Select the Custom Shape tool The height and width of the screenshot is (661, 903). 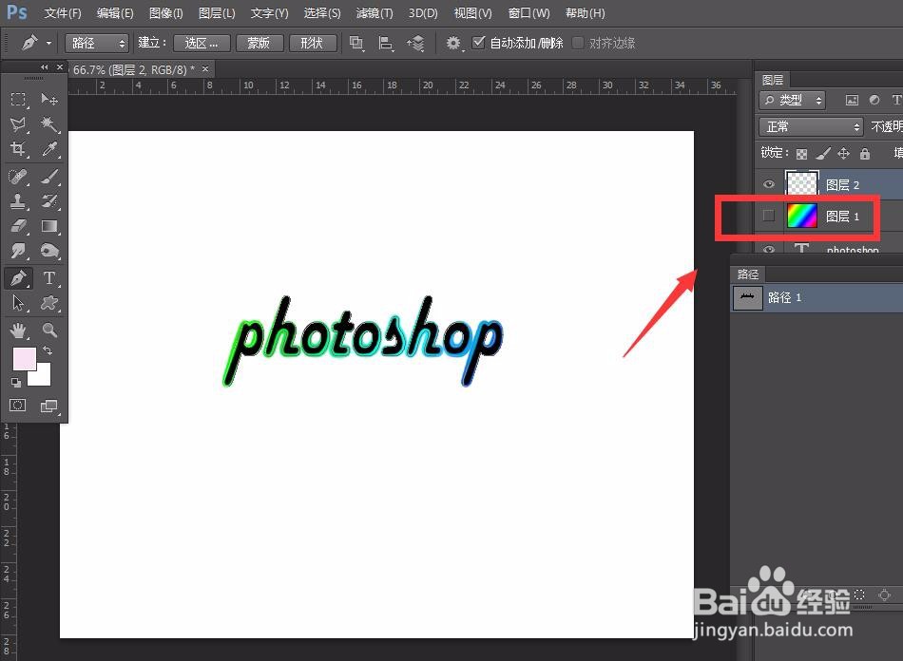(48, 303)
